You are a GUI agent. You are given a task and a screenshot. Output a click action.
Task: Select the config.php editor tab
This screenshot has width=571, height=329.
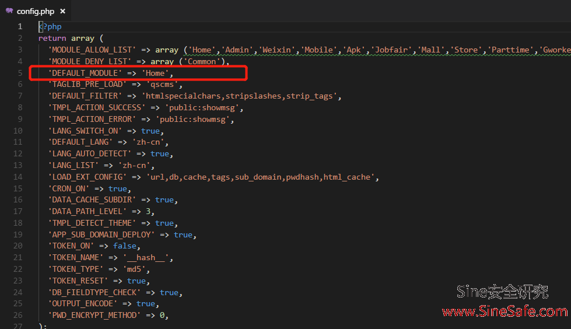click(36, 11)
